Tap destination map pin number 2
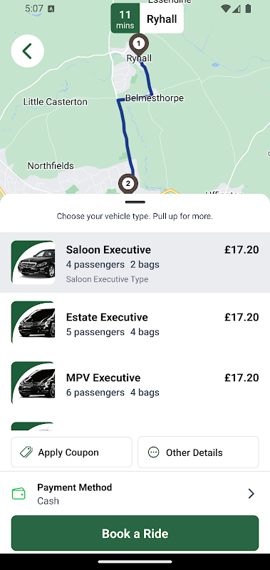The image size is (270, 570). [x=128, y=185]
